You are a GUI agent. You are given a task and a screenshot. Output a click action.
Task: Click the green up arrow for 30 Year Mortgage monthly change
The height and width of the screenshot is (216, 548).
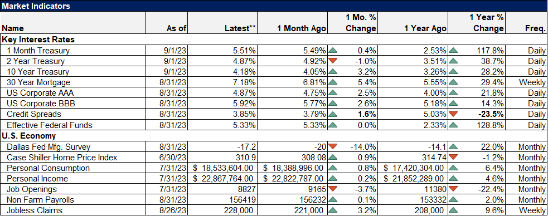coord(333,83)
